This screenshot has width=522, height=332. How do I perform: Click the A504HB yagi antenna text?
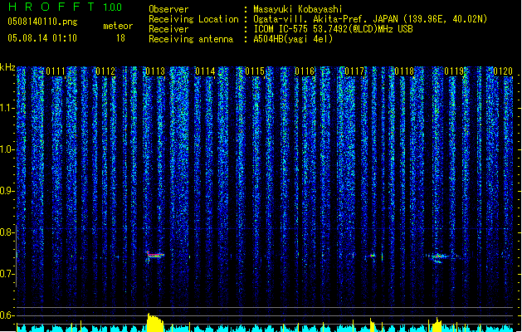click(293, 39)
